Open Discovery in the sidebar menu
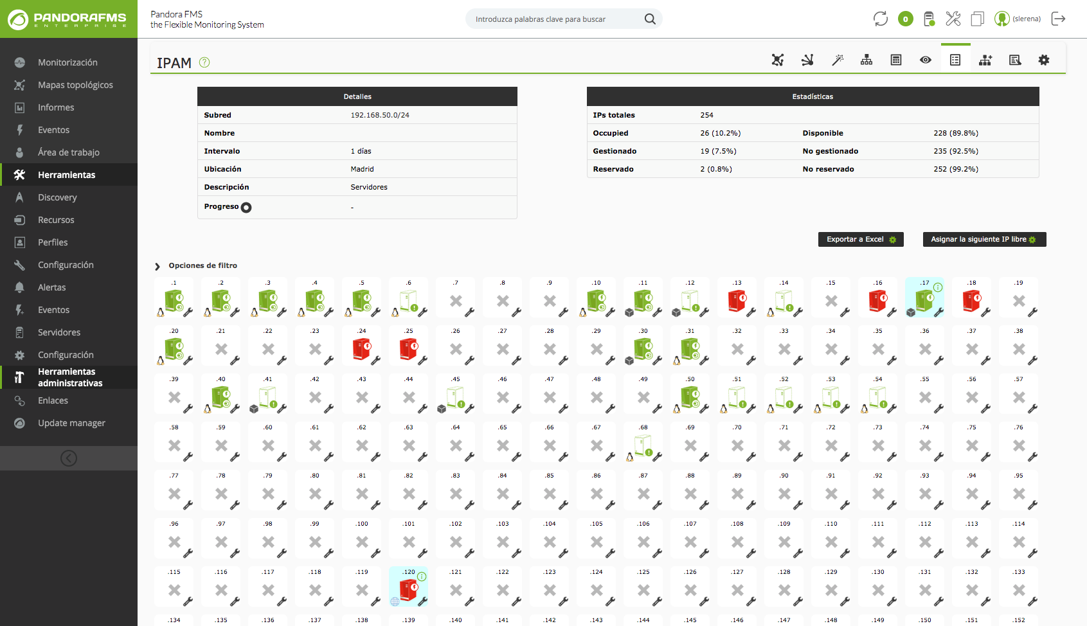 point(57,197)
